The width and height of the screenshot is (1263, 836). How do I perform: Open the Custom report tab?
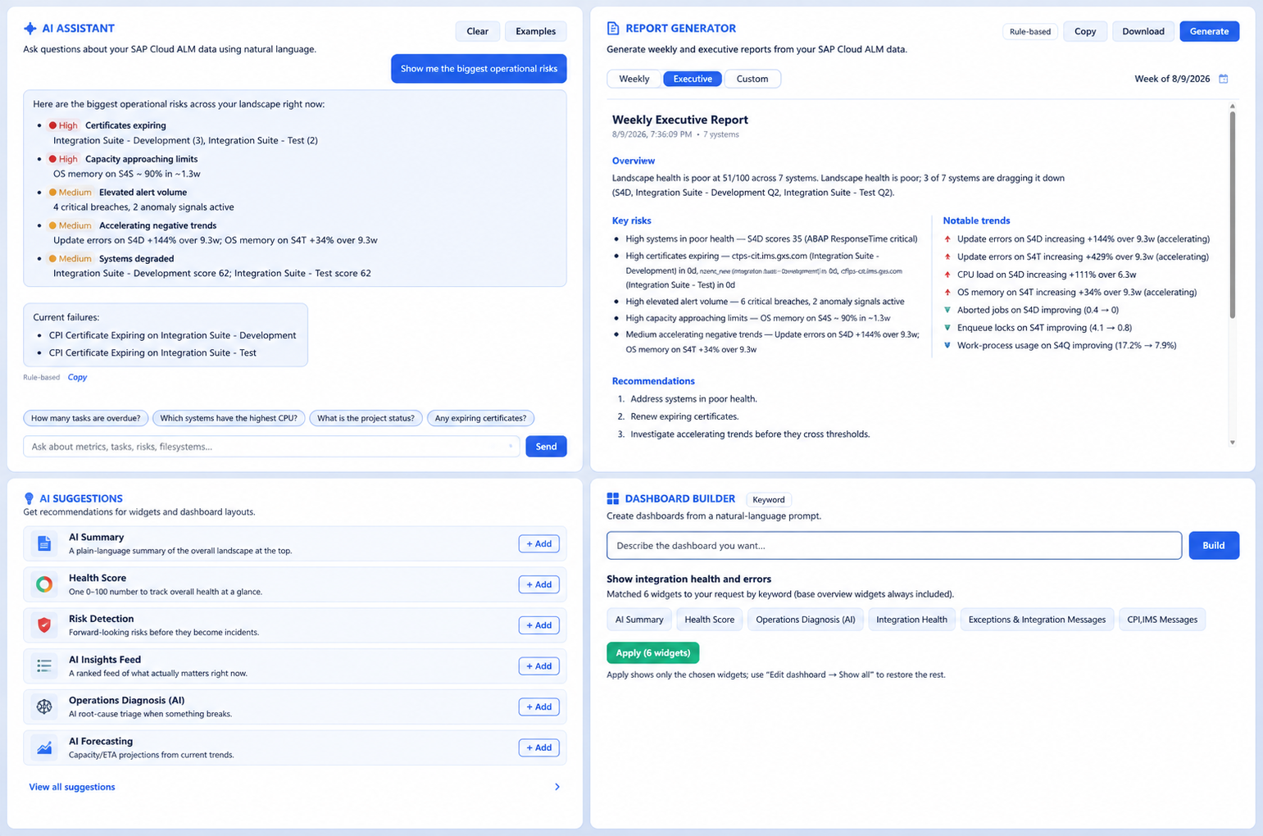(x=752, y=79)
